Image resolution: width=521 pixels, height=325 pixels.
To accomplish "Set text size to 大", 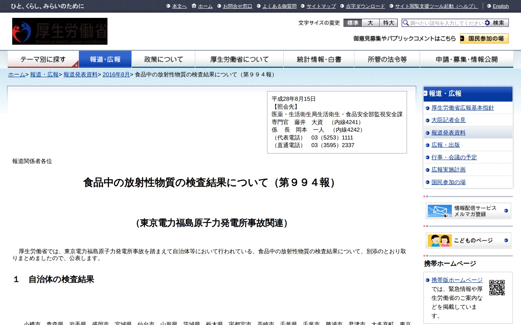I will coord(370,23).
